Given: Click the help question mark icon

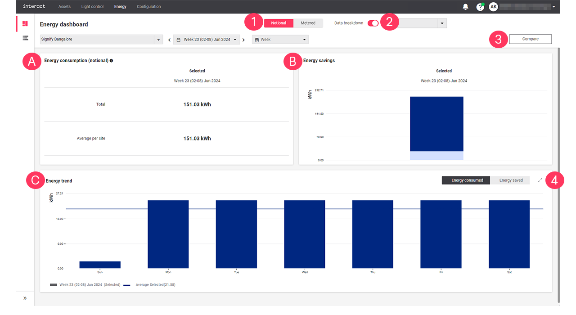Looking at the screenshot, I should pyautogui.click(x=480, y=6).
